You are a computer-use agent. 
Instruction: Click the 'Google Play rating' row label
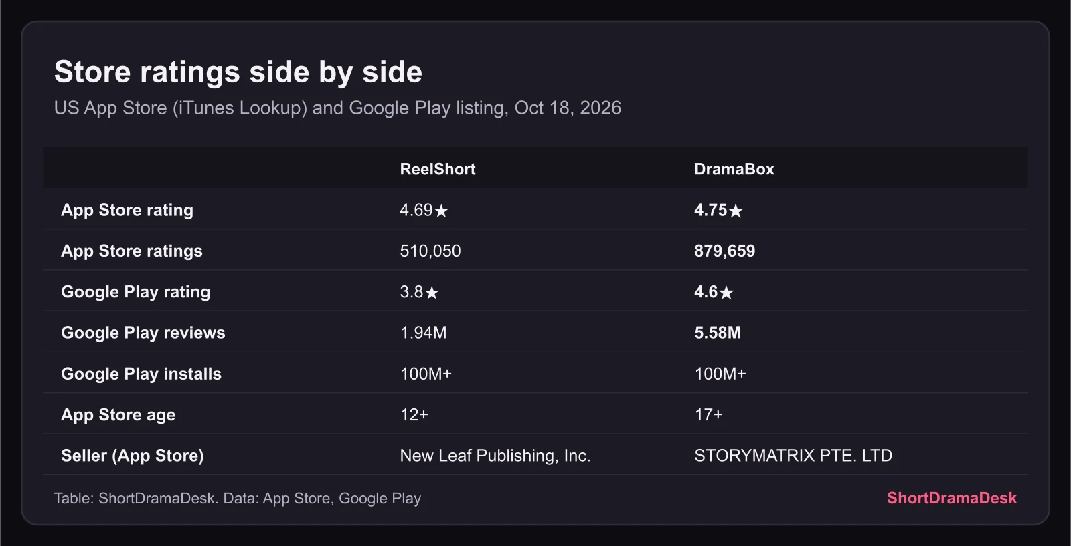[x=136, y=292]
